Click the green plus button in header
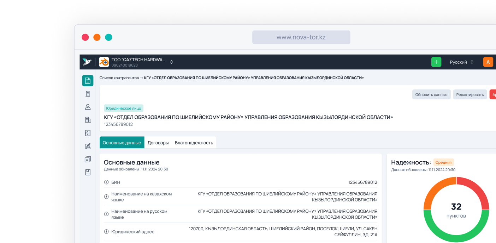The image size is (496, 243). click(x=436, y=62)
